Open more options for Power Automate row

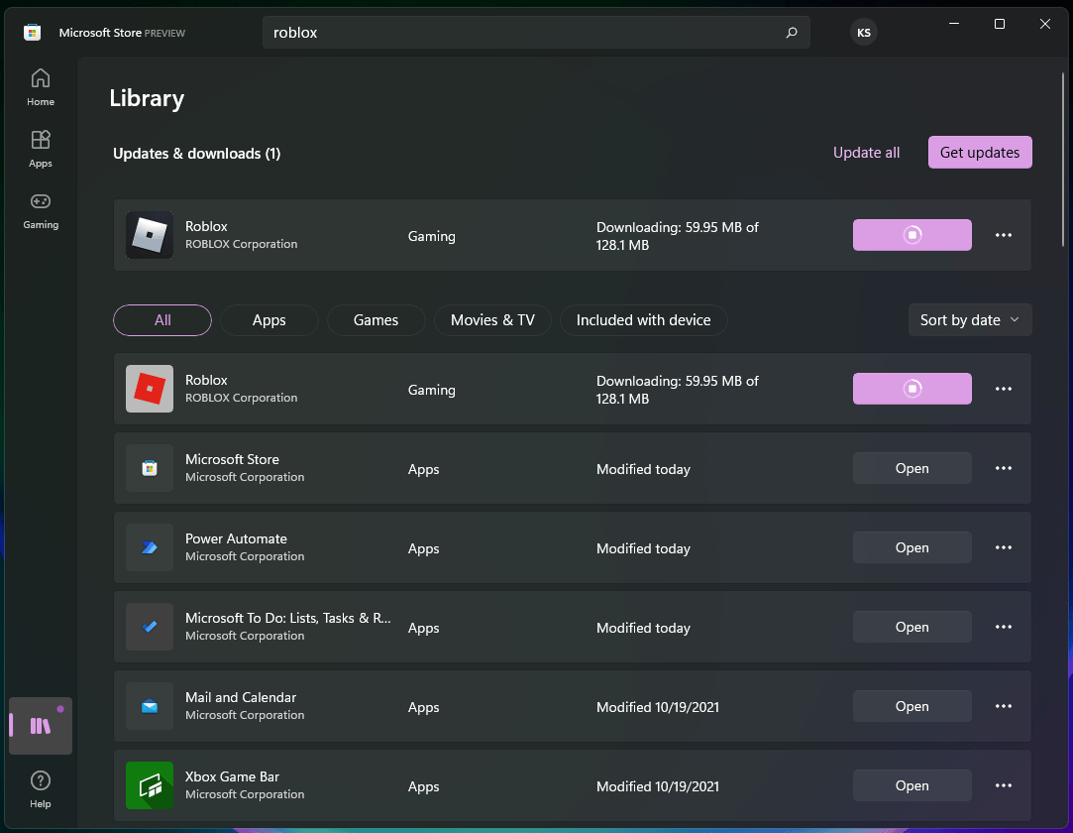click(x=1004, y=547)
